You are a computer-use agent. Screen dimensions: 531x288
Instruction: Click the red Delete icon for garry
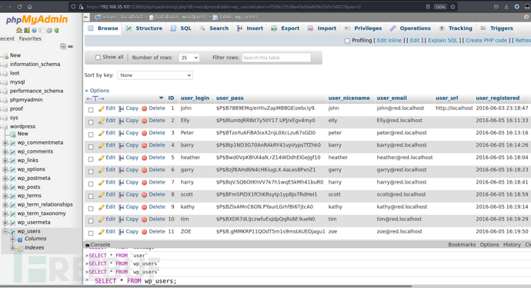point(144,170)
